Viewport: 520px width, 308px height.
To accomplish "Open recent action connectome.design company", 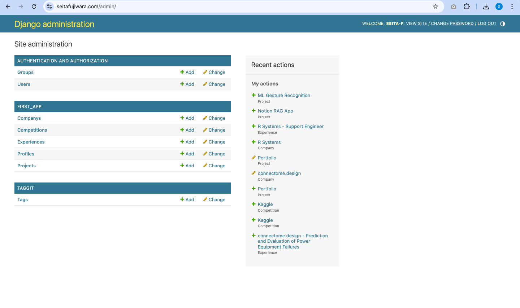I will [279, 173].
